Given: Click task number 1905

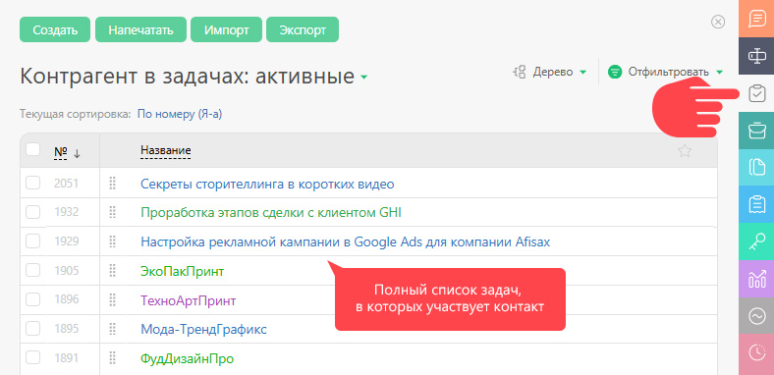Looking at the screenshot, I should (66, 271).
